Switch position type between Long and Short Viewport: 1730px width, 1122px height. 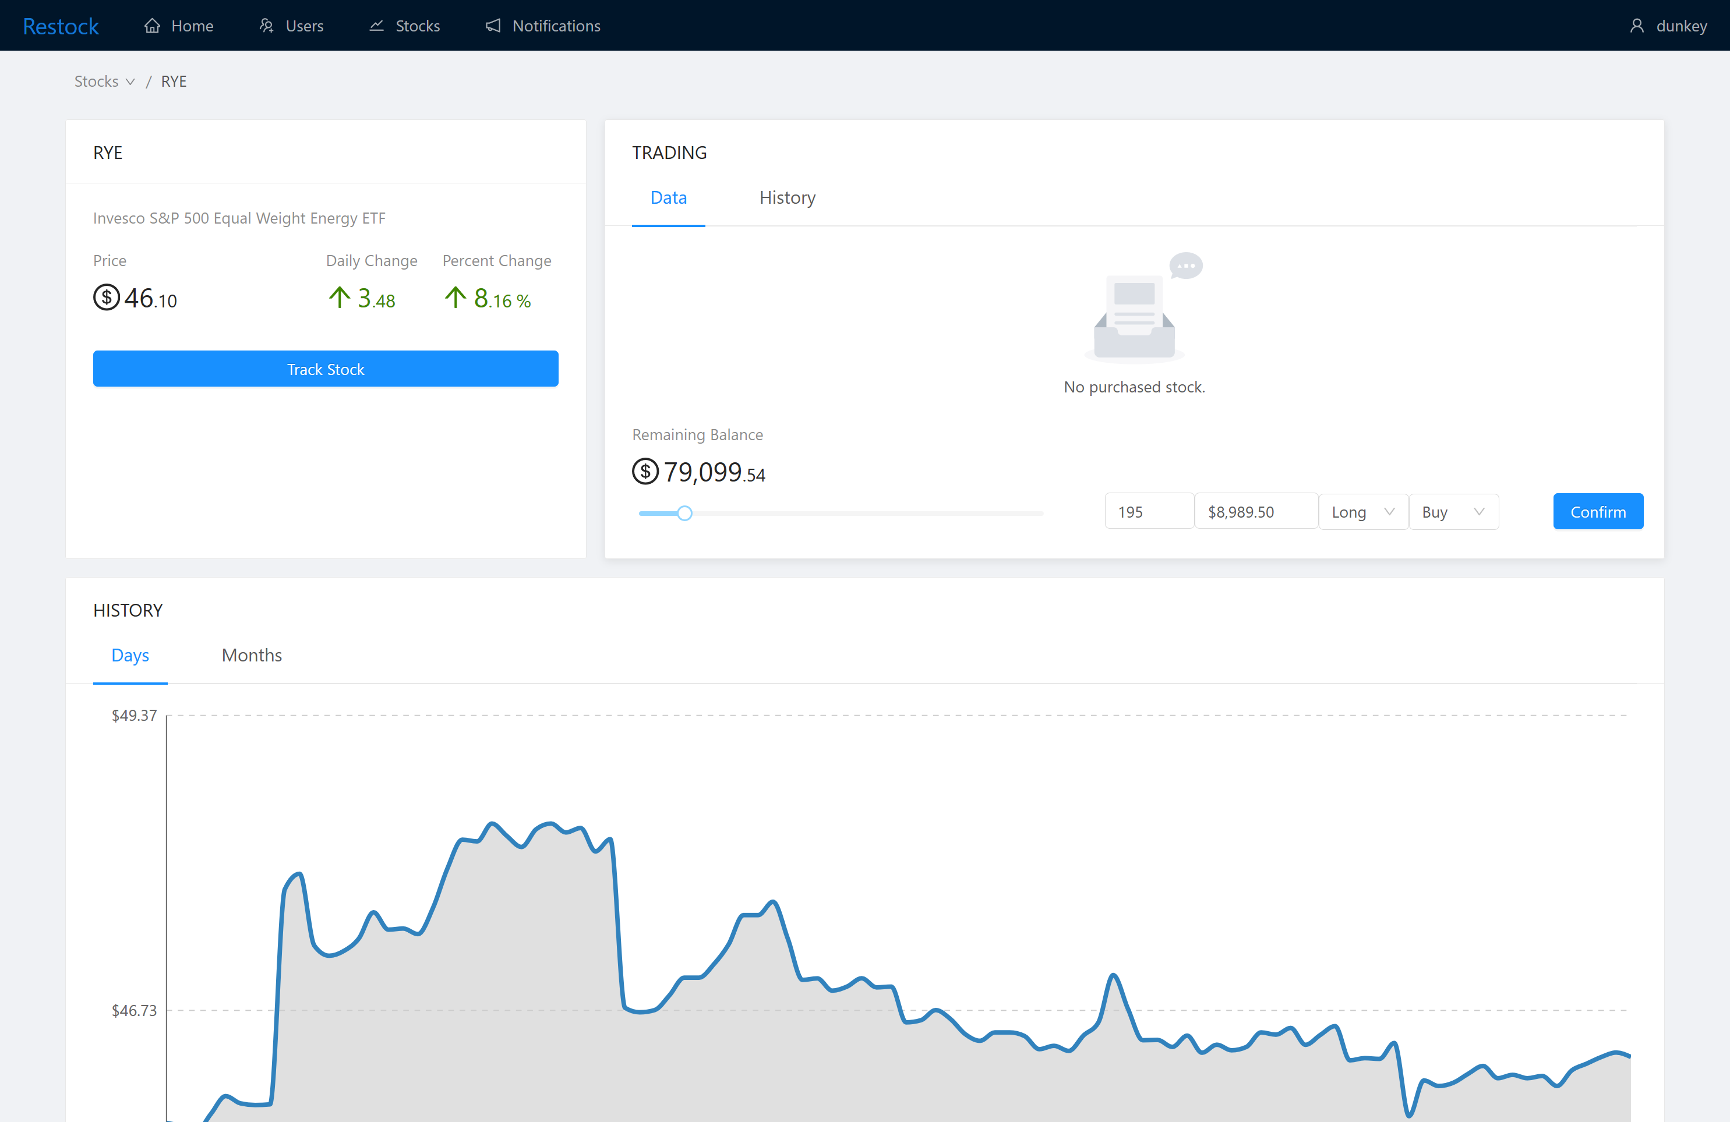coord(1363,512)
